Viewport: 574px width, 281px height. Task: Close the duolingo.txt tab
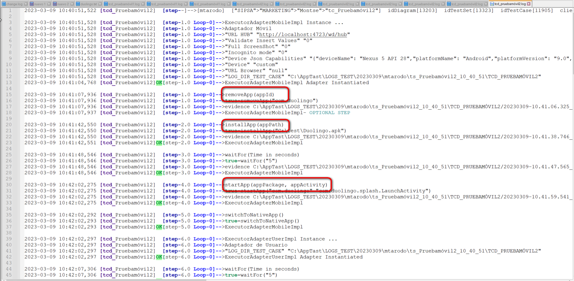100,4
